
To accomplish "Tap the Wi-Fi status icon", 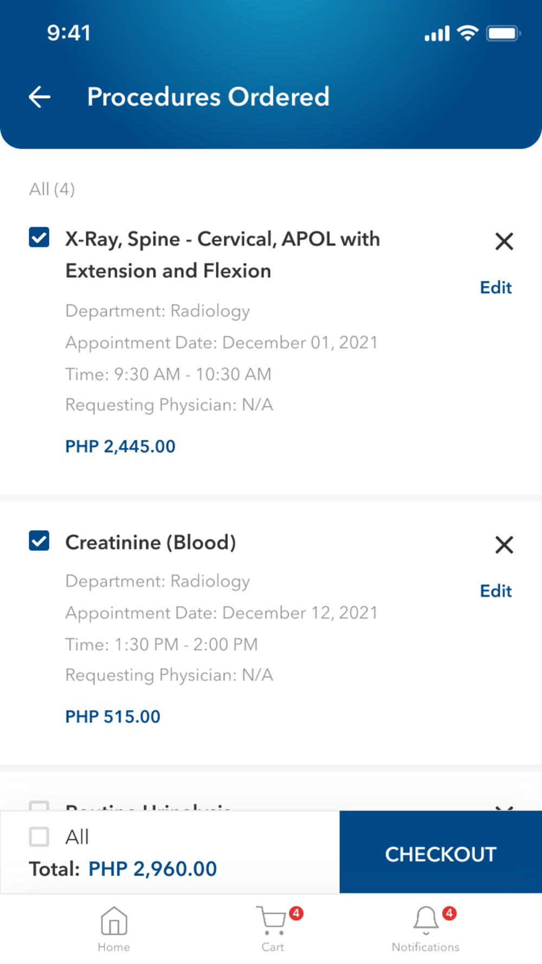I will (x=467, y=33).
